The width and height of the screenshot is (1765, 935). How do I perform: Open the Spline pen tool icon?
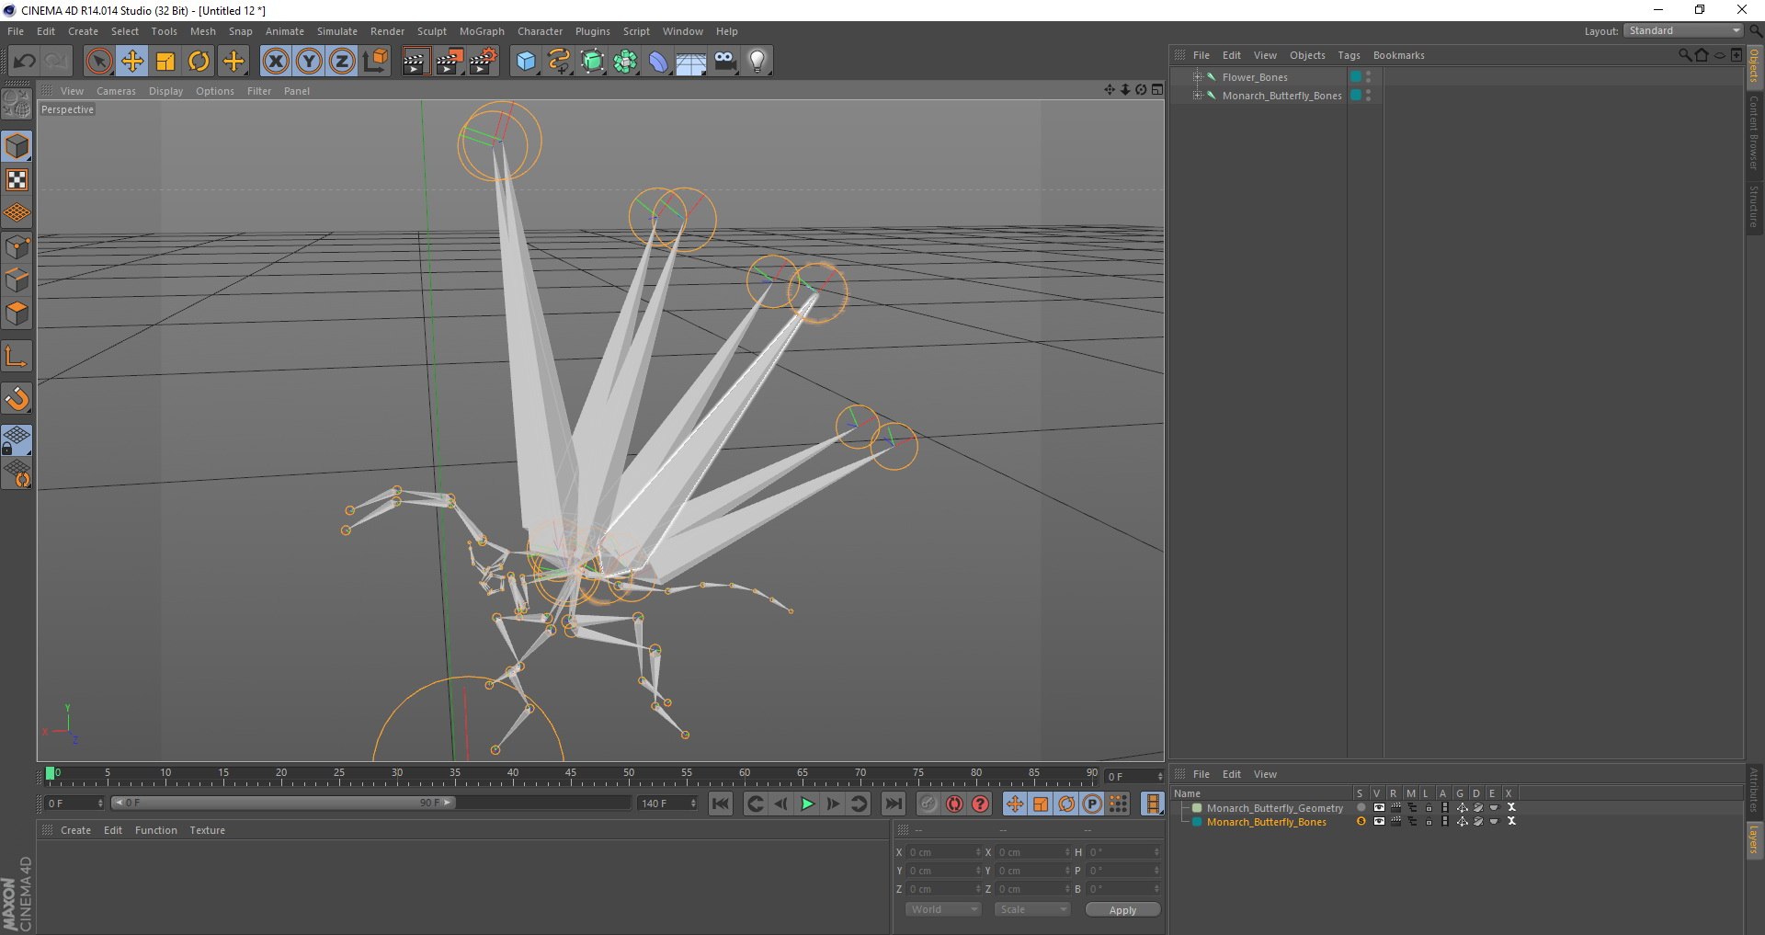(559, 62)
